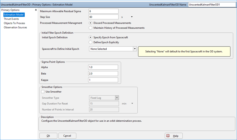Open Step Size units dropdown

click(132, 17)
